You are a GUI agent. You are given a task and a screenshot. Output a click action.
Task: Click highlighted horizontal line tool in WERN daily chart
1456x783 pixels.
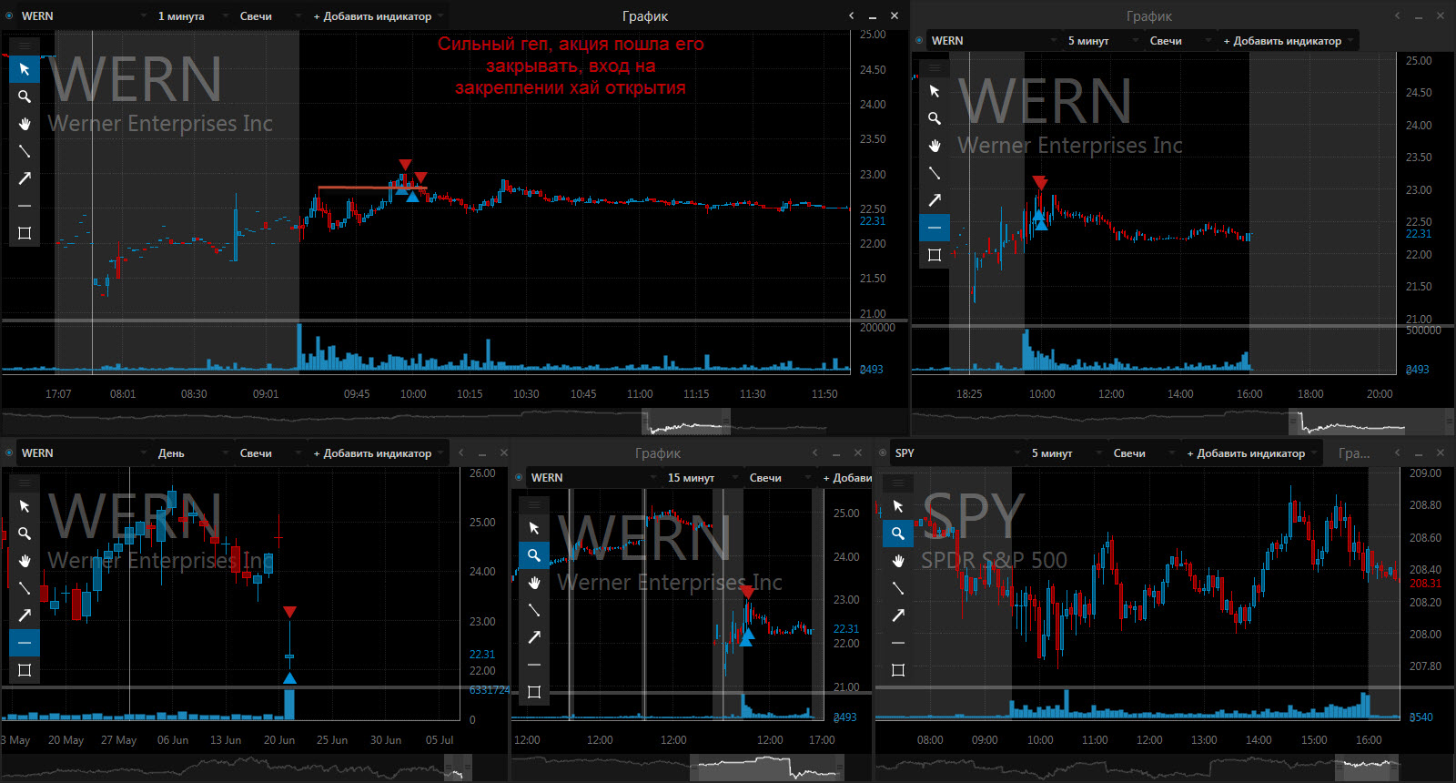[25, 643]
